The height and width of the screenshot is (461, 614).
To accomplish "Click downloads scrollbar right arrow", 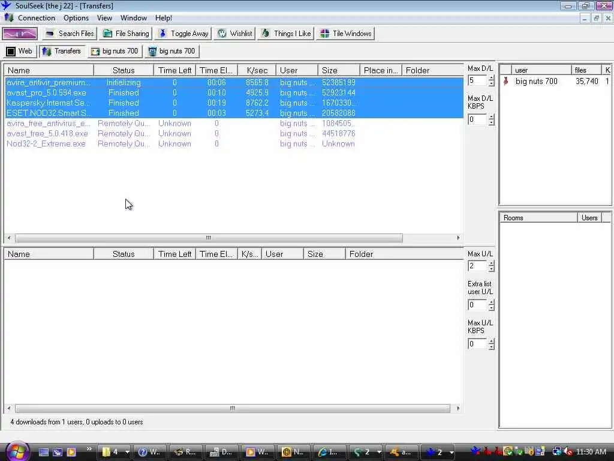I will [x=458, y=238].
